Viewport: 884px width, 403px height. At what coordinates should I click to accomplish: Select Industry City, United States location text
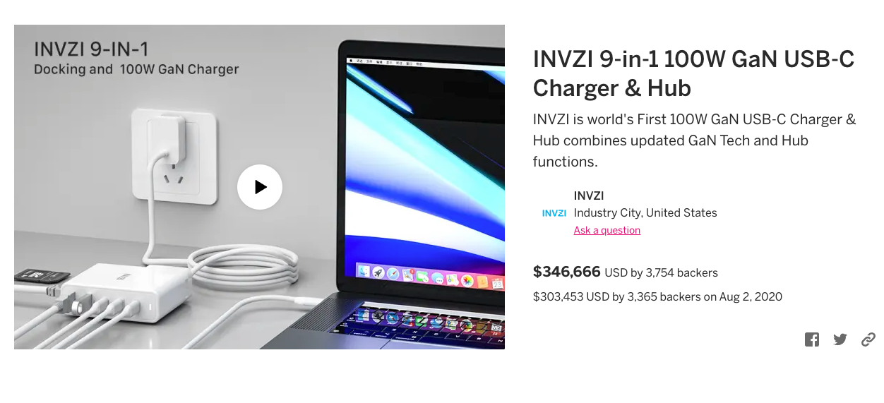[x=645, y=212]
